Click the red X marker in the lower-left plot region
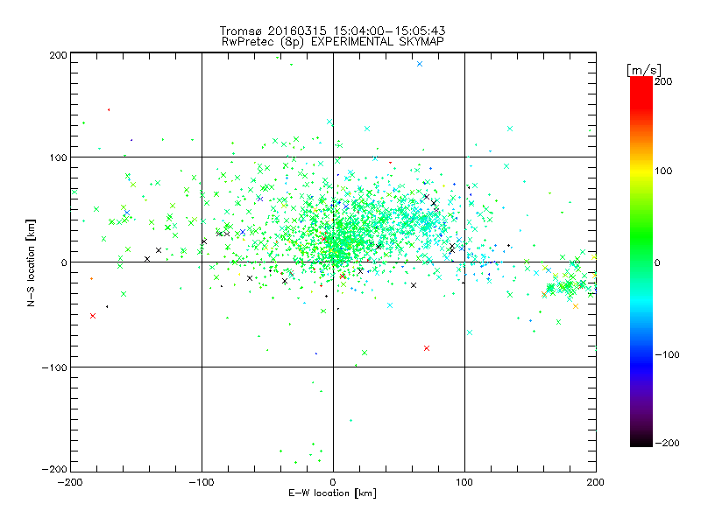This screenshot has width=701, height=525. (93, 316)
